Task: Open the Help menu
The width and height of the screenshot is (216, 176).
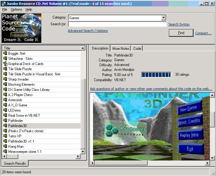Action: [29, 9]
